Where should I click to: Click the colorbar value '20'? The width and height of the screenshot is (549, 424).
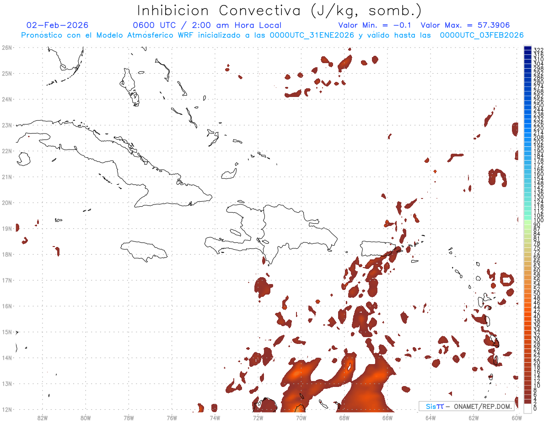tap(537, 362)
